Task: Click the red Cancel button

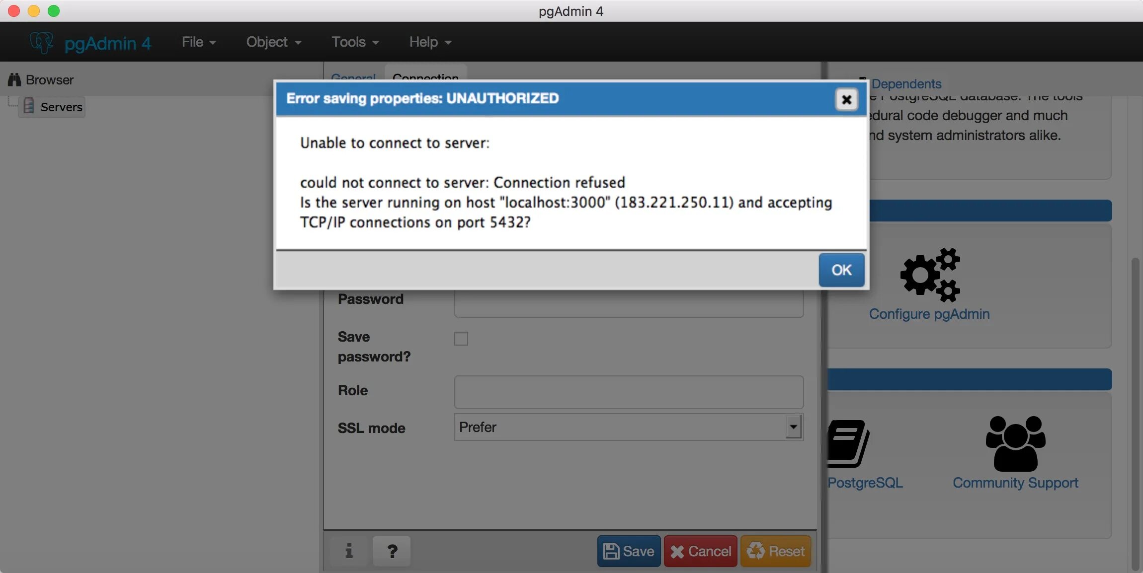Action: 701,551
